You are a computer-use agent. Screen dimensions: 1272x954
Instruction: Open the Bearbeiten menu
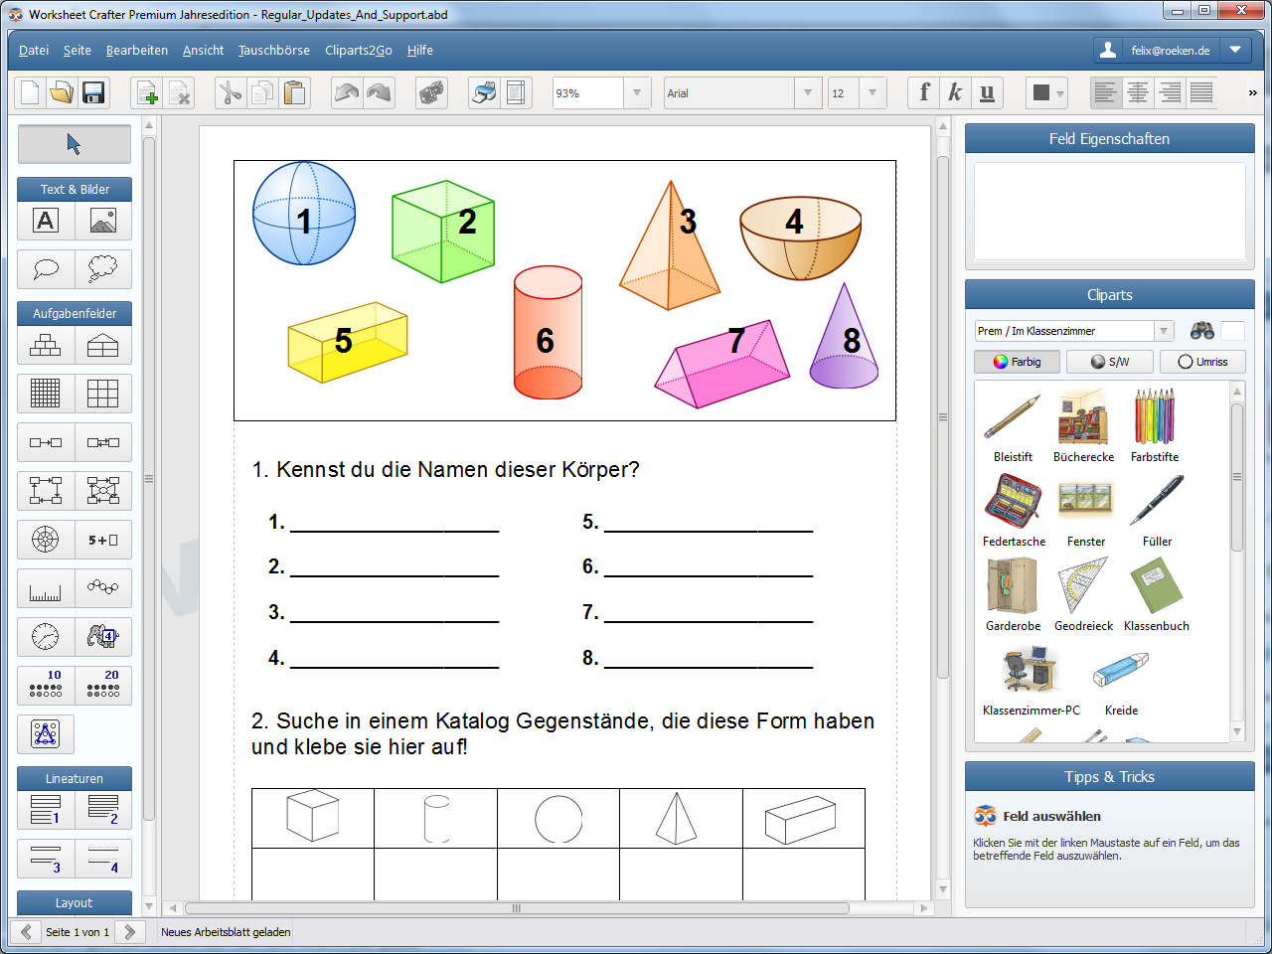click(137, 51)
